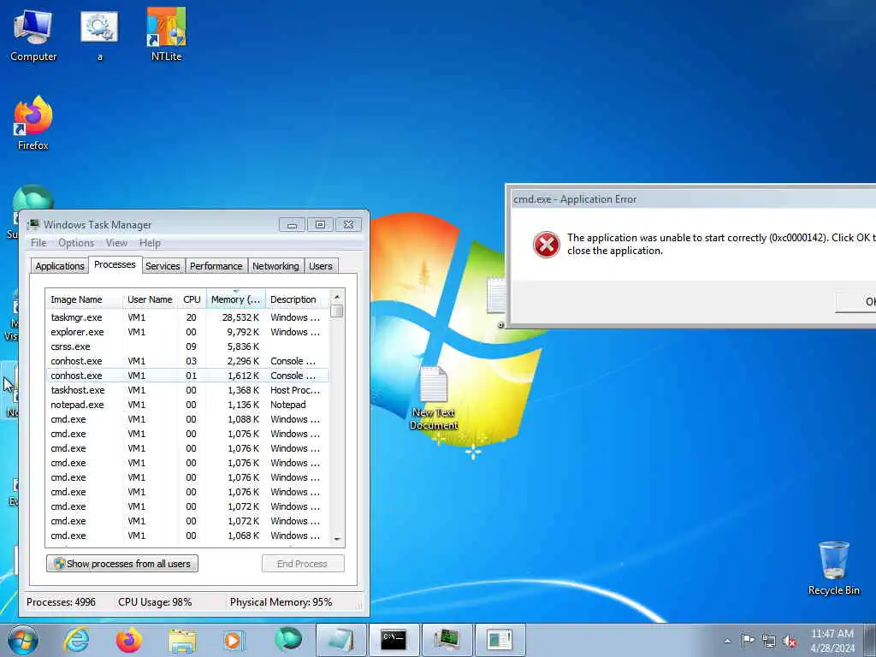Click the CPU Usage: 98% status text
The image size is (876, 657).
coord(155,602)
